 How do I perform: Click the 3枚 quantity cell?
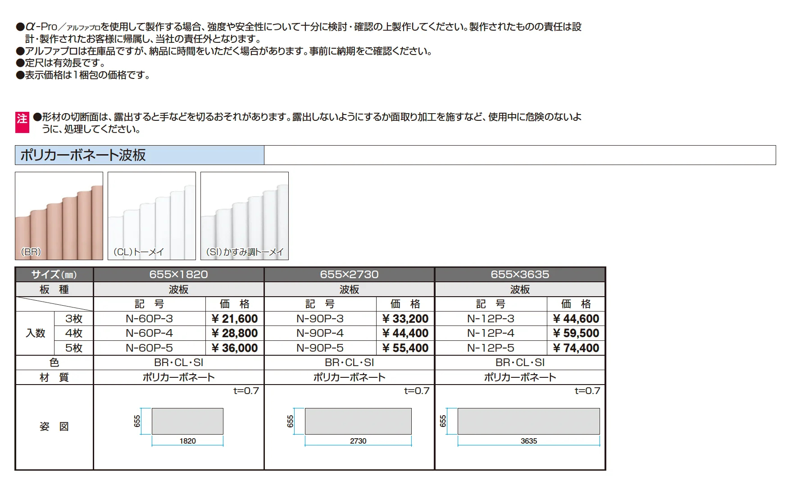click(x=74, y=319)
